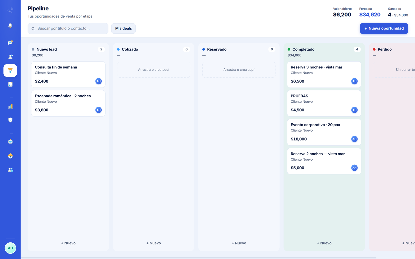Click the Completado count badge 4
This screenshot has width=415, height=259.
click(357, 49)
